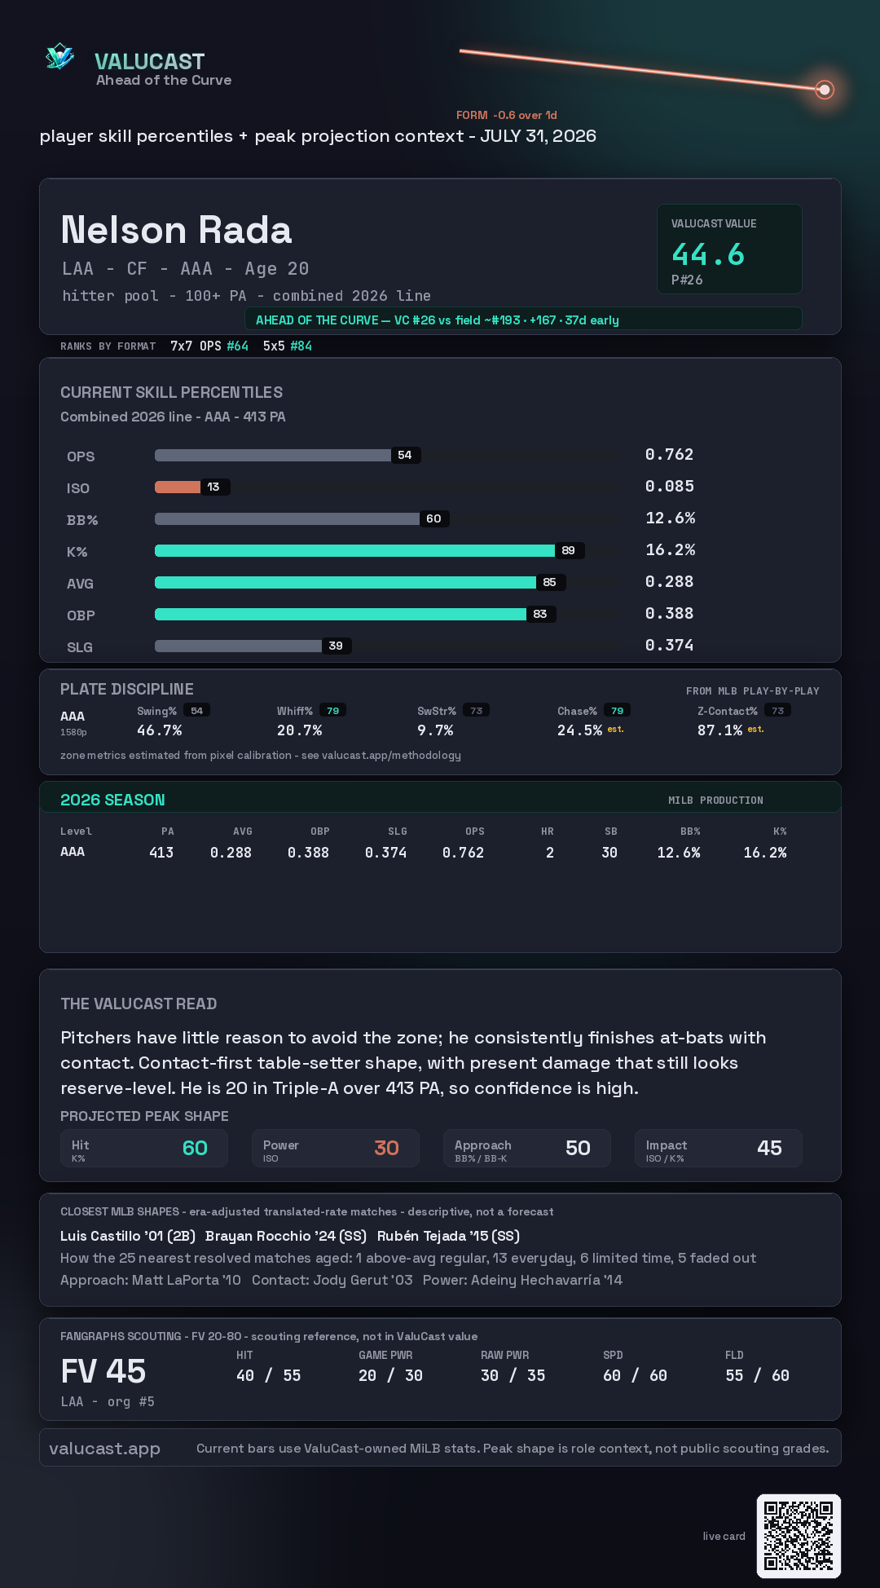Screen dimensions: 880x1588
Task: Select the Power 30 peak shape tile
Action: pos(335,1149)
